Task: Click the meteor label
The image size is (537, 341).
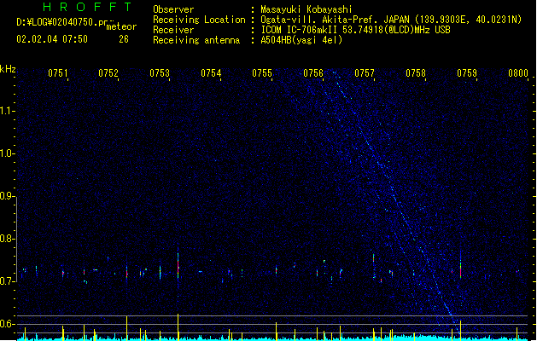Action: 121,26
